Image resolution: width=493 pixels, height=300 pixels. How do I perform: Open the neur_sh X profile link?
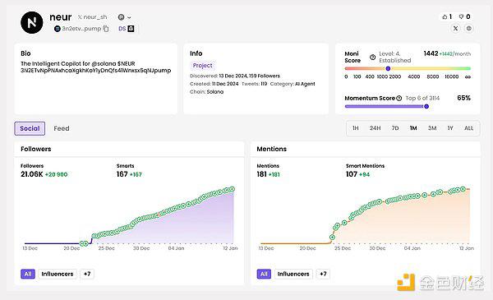click(x=92, y=17)
